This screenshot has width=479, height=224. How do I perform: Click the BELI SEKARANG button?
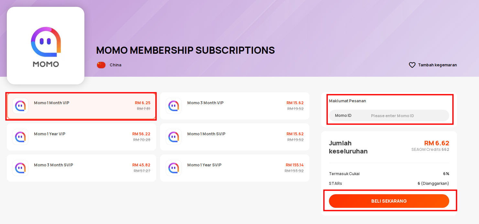[x=389, y=201]
